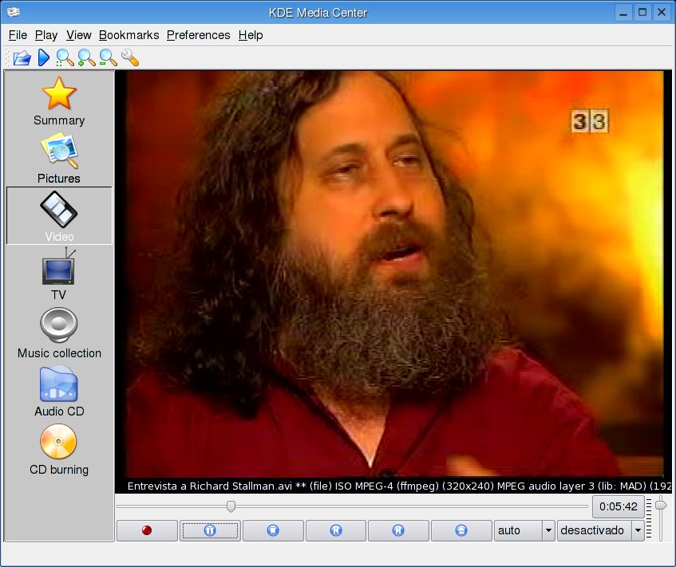Click the 0:05:42 time display button
Image resolution: width=676 pixels, height=567 pixels.
click(x=619, y=506)
